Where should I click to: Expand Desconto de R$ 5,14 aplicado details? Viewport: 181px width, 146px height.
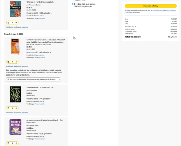tap(39, 99)
